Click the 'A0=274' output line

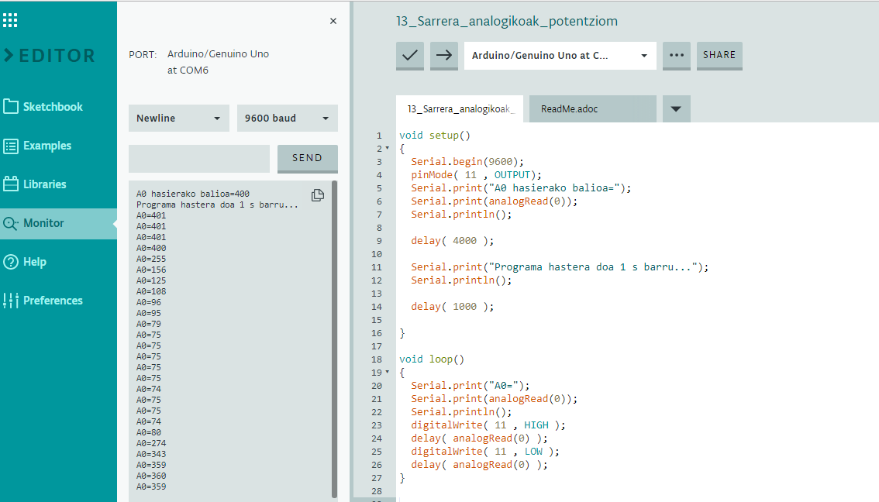151,443
